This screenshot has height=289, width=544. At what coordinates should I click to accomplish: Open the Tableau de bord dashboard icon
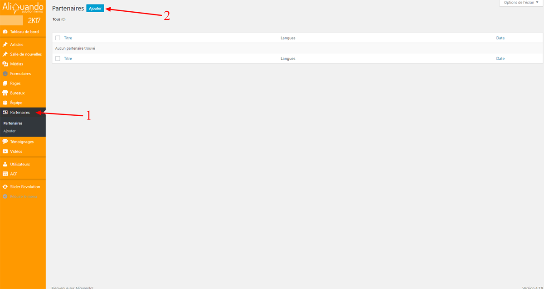5,32
